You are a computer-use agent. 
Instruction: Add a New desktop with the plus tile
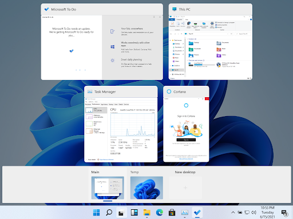(x=185, y=188)
